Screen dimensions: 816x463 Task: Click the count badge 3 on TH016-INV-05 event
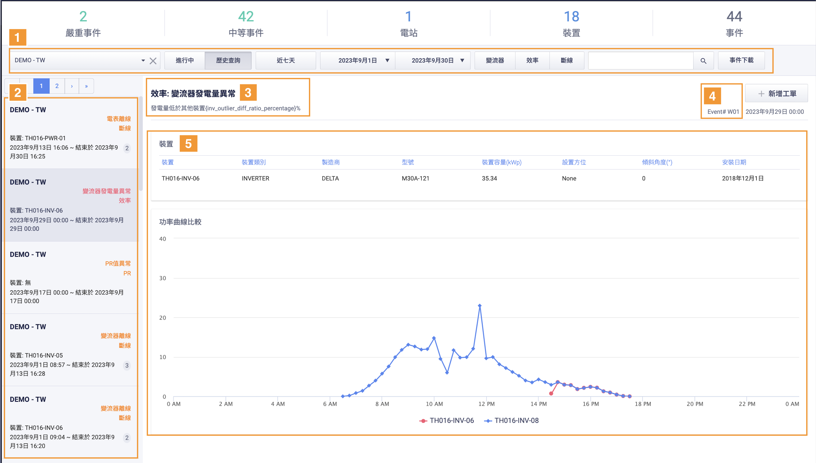127,365
